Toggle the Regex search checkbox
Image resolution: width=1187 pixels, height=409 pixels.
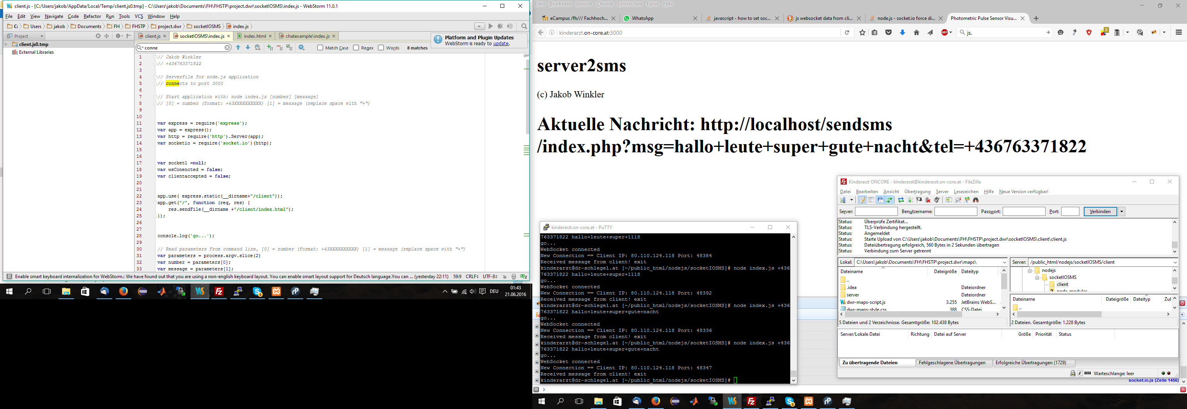click(x=356, y=48)
